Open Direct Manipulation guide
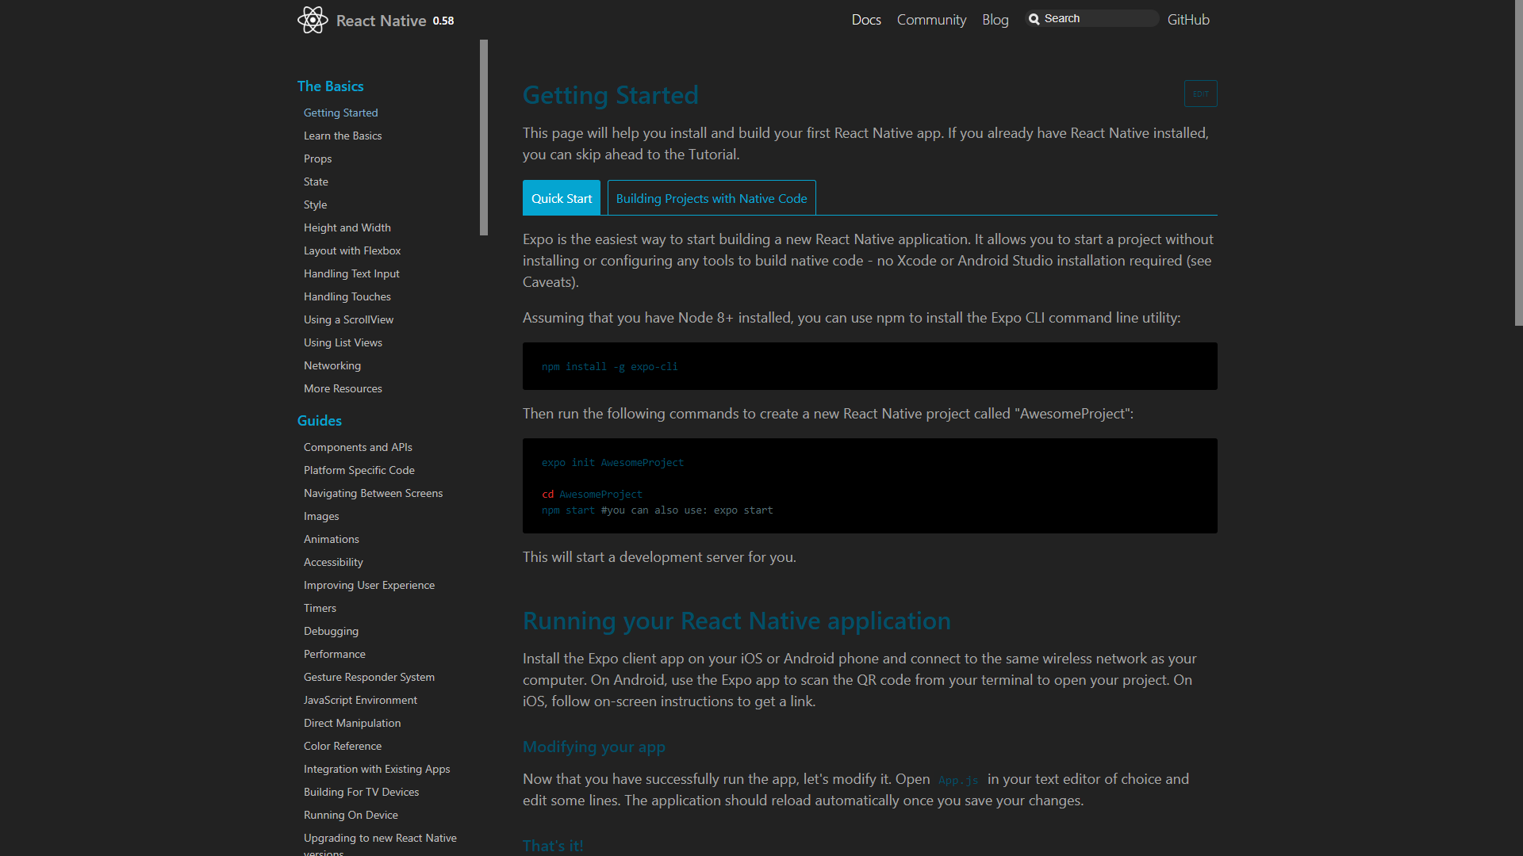 352,723
